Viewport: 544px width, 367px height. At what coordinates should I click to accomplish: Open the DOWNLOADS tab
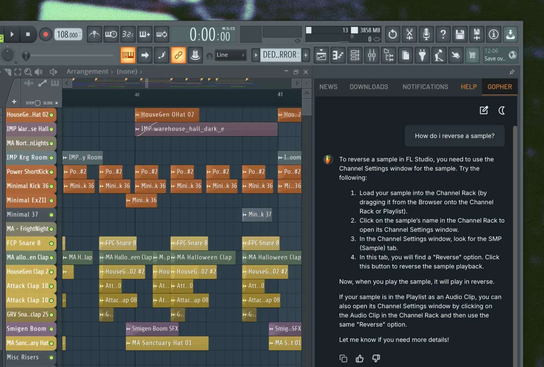(369, 87)
